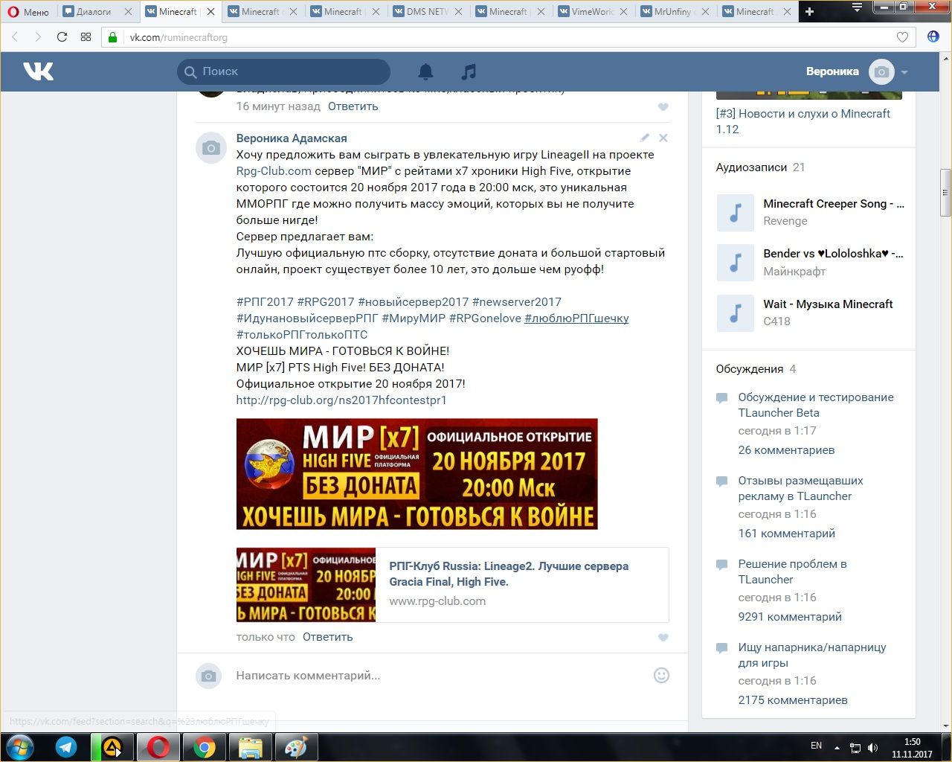Open Обсуждение и тестирование TLauncher Beta topic

click(816, 405)
